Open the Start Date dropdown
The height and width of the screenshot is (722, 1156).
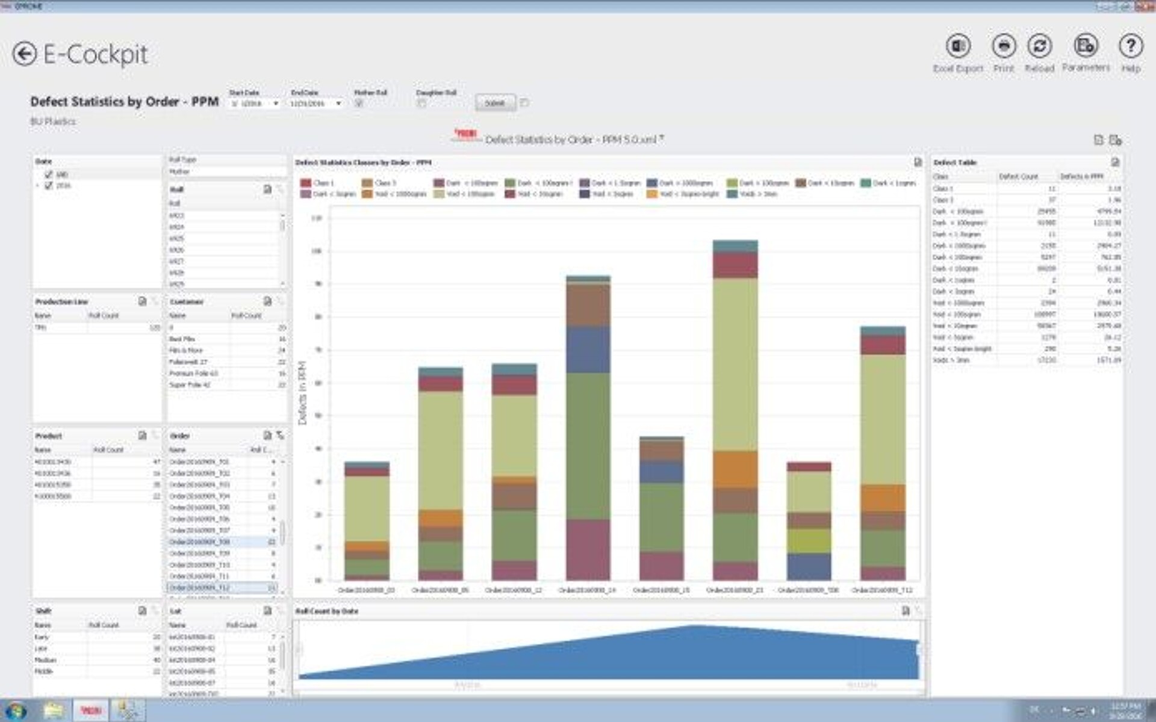276,104
